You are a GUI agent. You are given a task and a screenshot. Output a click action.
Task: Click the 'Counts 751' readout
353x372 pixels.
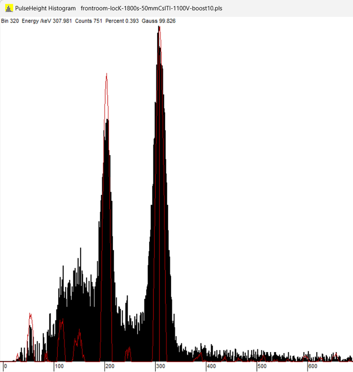(88, 21)
